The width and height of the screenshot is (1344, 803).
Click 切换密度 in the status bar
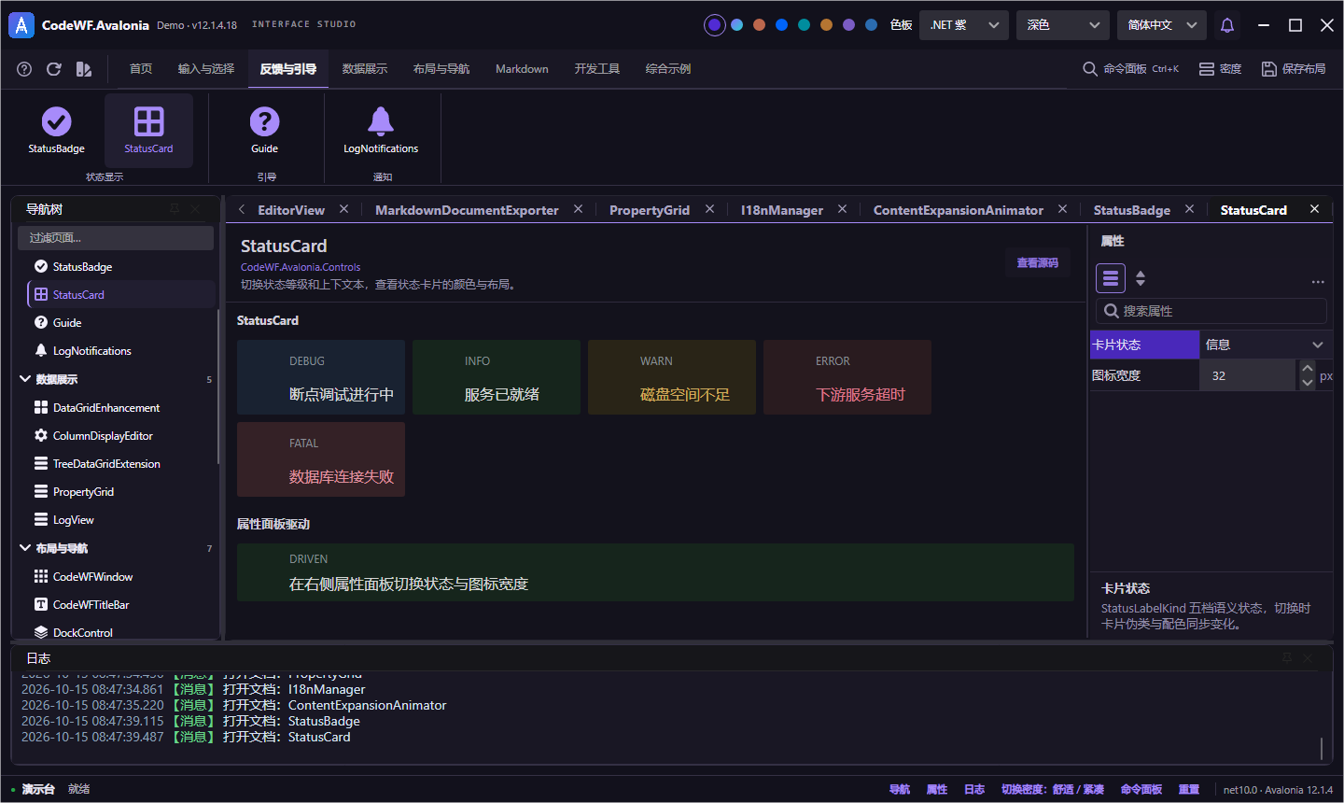tap(1053, 790)
